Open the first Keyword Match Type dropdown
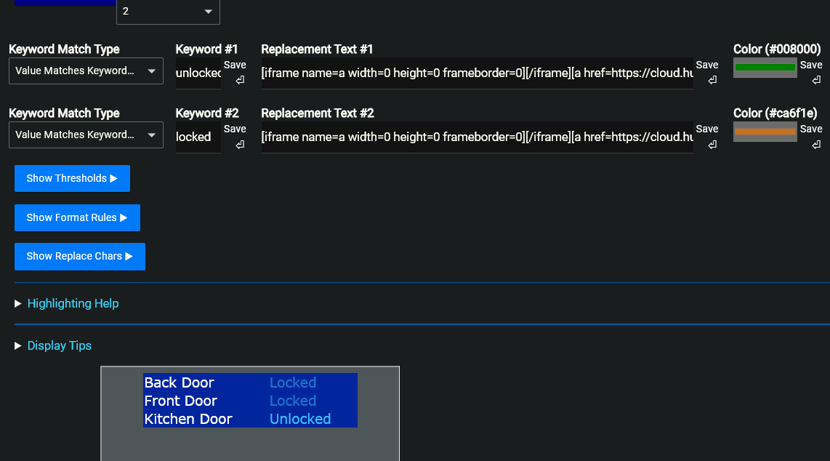Screen dimensions: 830x461 point(86,71)
